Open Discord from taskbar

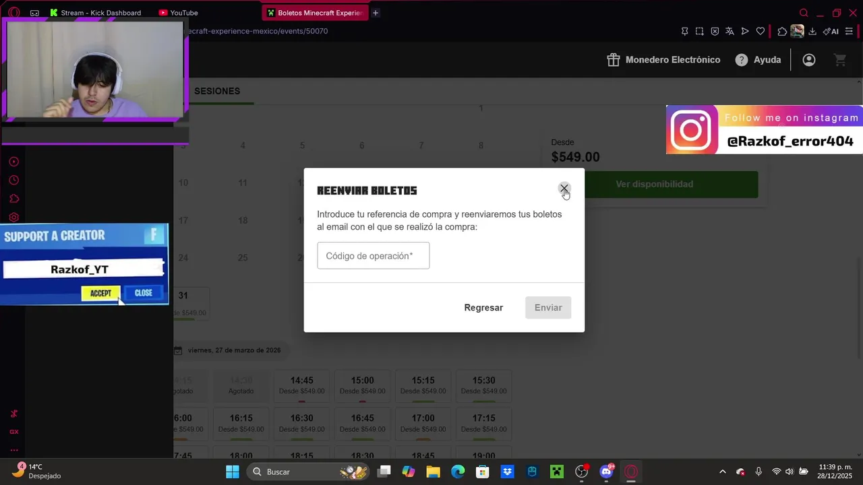pyautogui.click(x=606, y=472)
